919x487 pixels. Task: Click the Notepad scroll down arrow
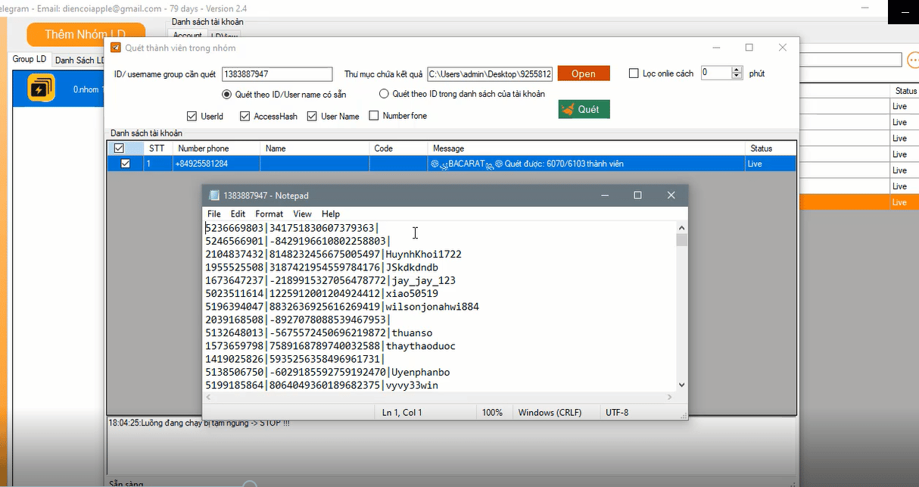pos(682,385)
